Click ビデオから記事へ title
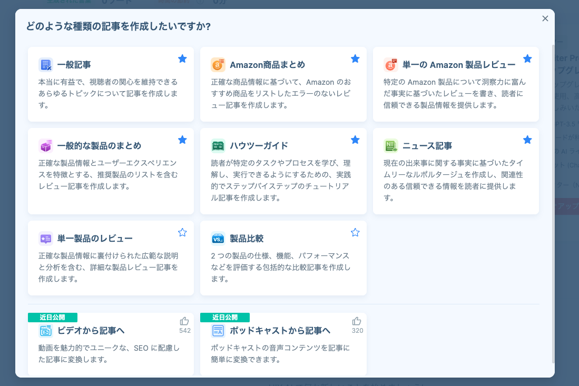The width and height of the screenshot is (579, 386). click(x=91, y=331)
